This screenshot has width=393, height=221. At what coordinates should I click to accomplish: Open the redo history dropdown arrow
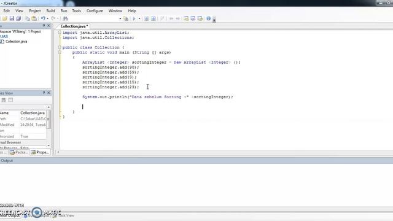click(x=58, y=18)
